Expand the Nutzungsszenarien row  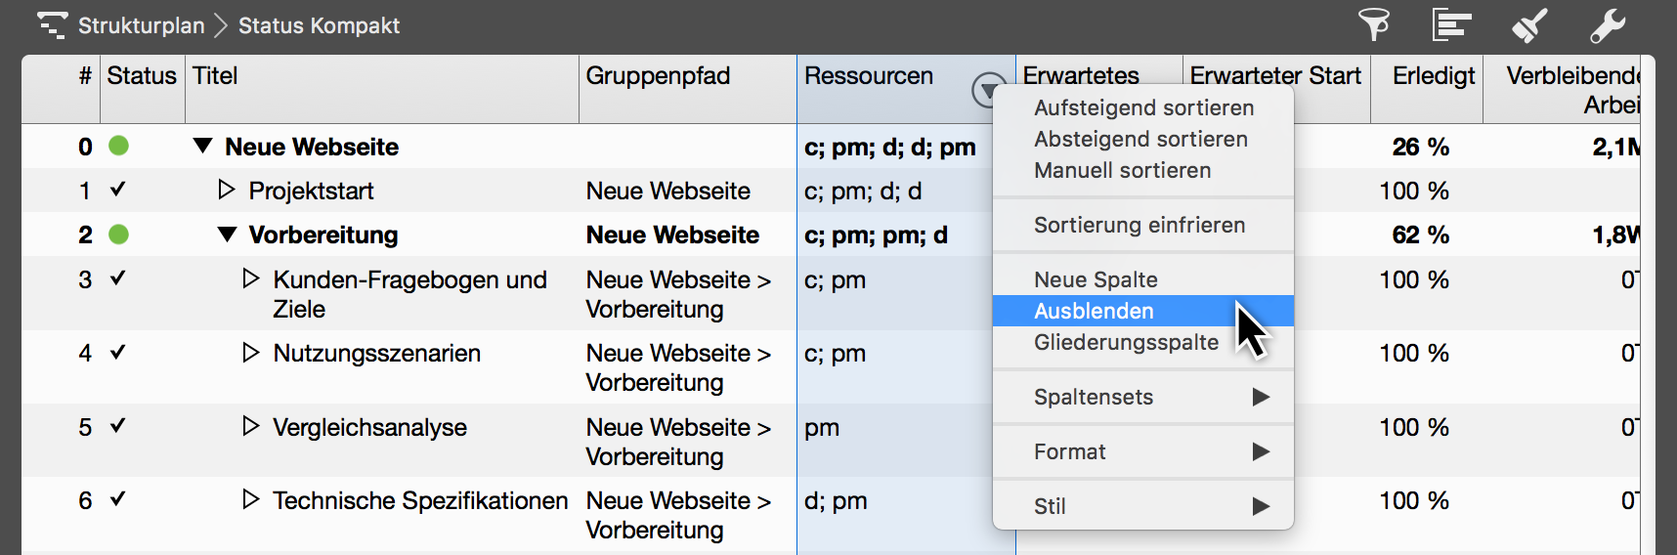[250, 353]
